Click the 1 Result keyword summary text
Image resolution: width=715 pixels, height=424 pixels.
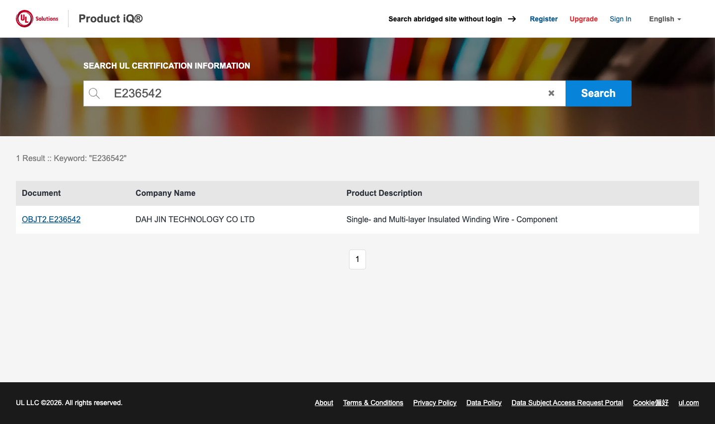[71, 158]
